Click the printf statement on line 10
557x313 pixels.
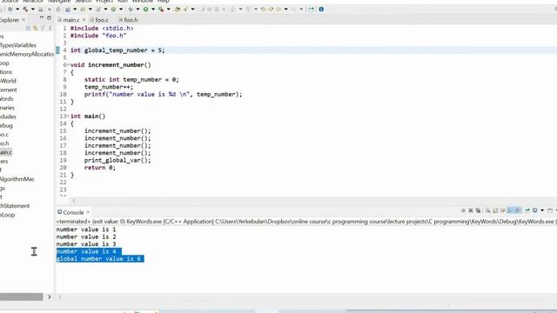point(163,95)
